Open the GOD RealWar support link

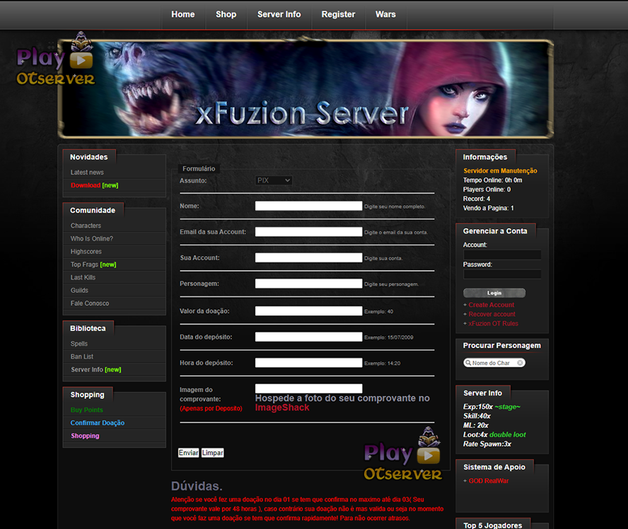489,481
